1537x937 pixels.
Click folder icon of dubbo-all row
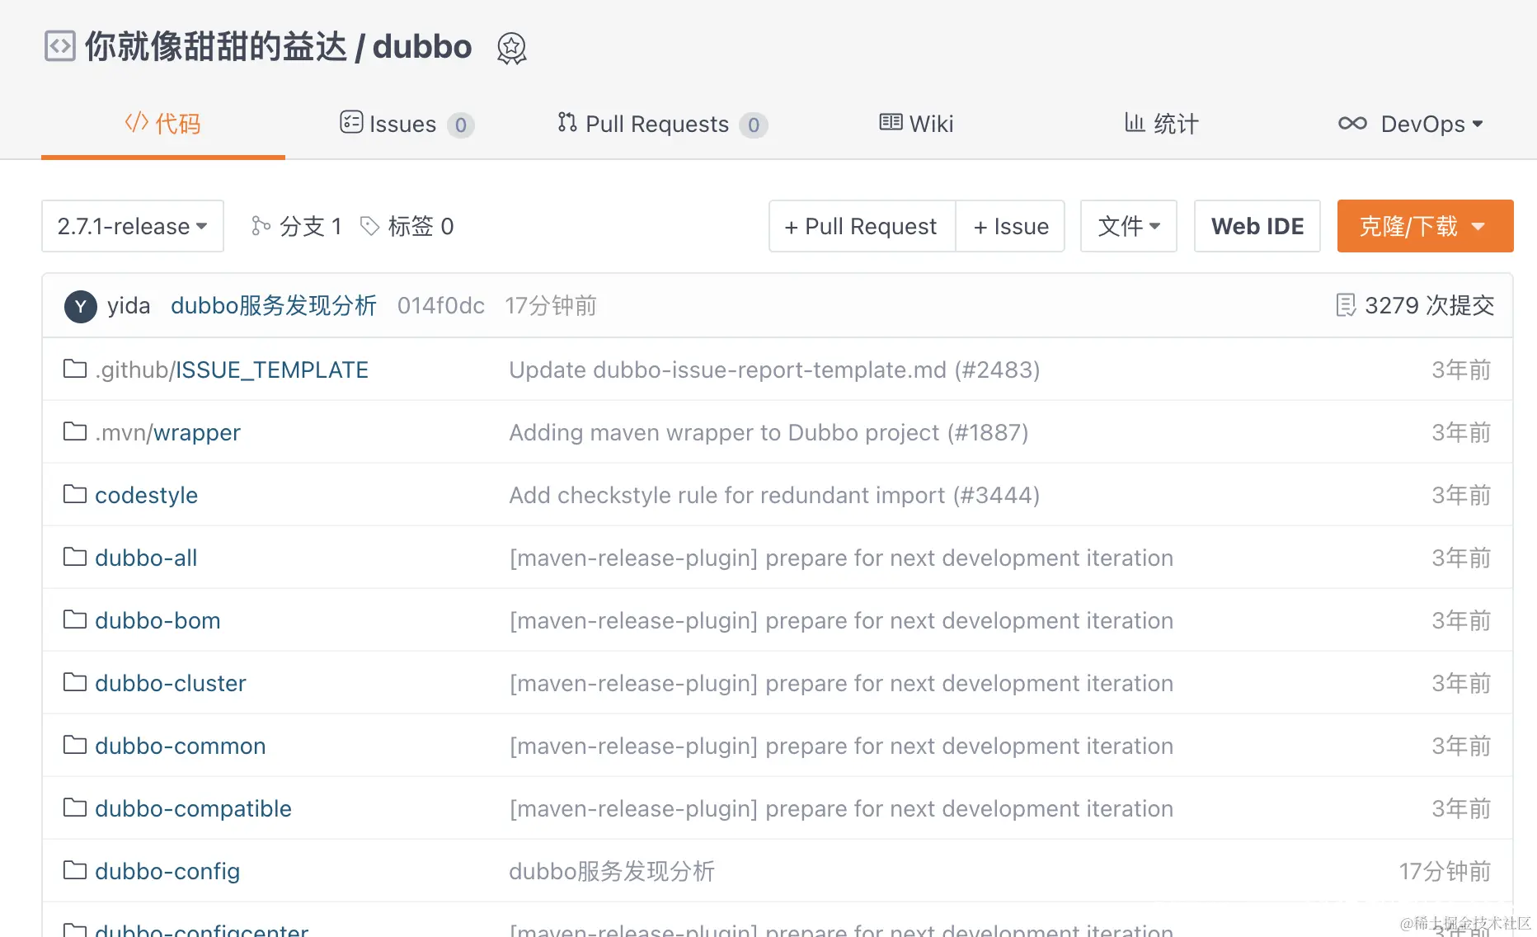click(x=75, y=557)
